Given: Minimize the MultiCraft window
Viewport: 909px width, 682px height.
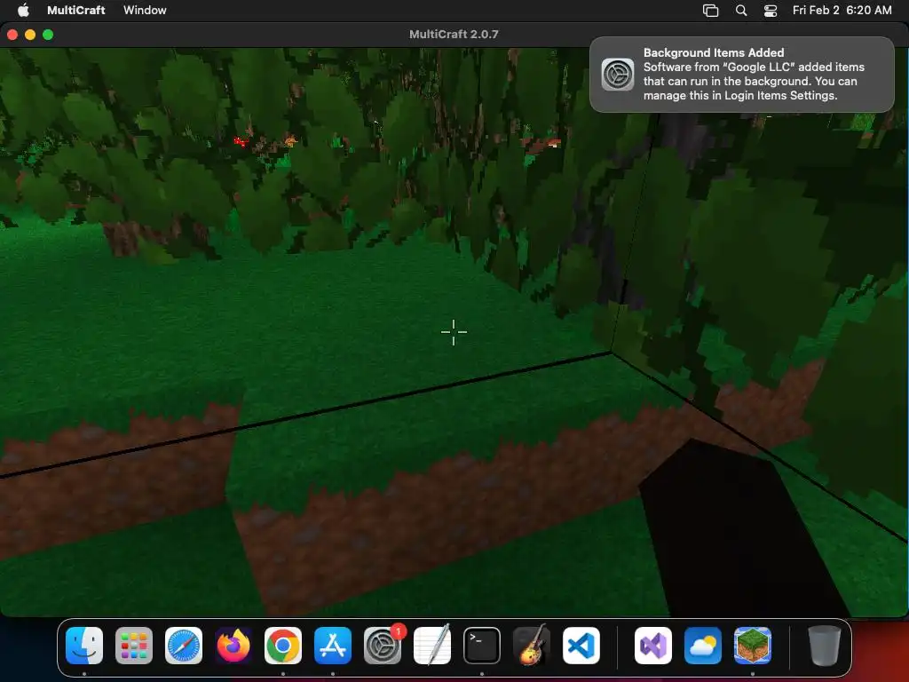Looking at the screenshot, I should point(30,35).
